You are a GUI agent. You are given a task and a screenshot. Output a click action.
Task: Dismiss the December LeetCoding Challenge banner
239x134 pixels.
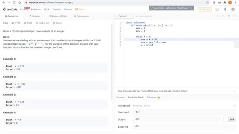(192, 8)
